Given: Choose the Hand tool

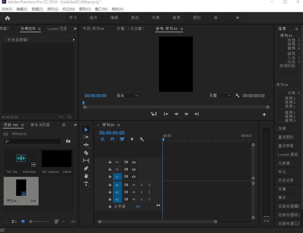Looking at the screenshot, I should click(86, 176).
